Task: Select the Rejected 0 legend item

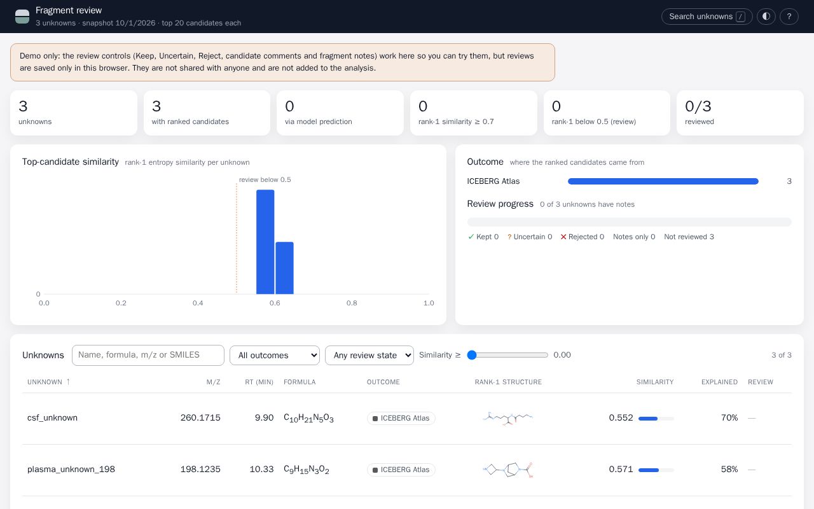Action: 582,237
